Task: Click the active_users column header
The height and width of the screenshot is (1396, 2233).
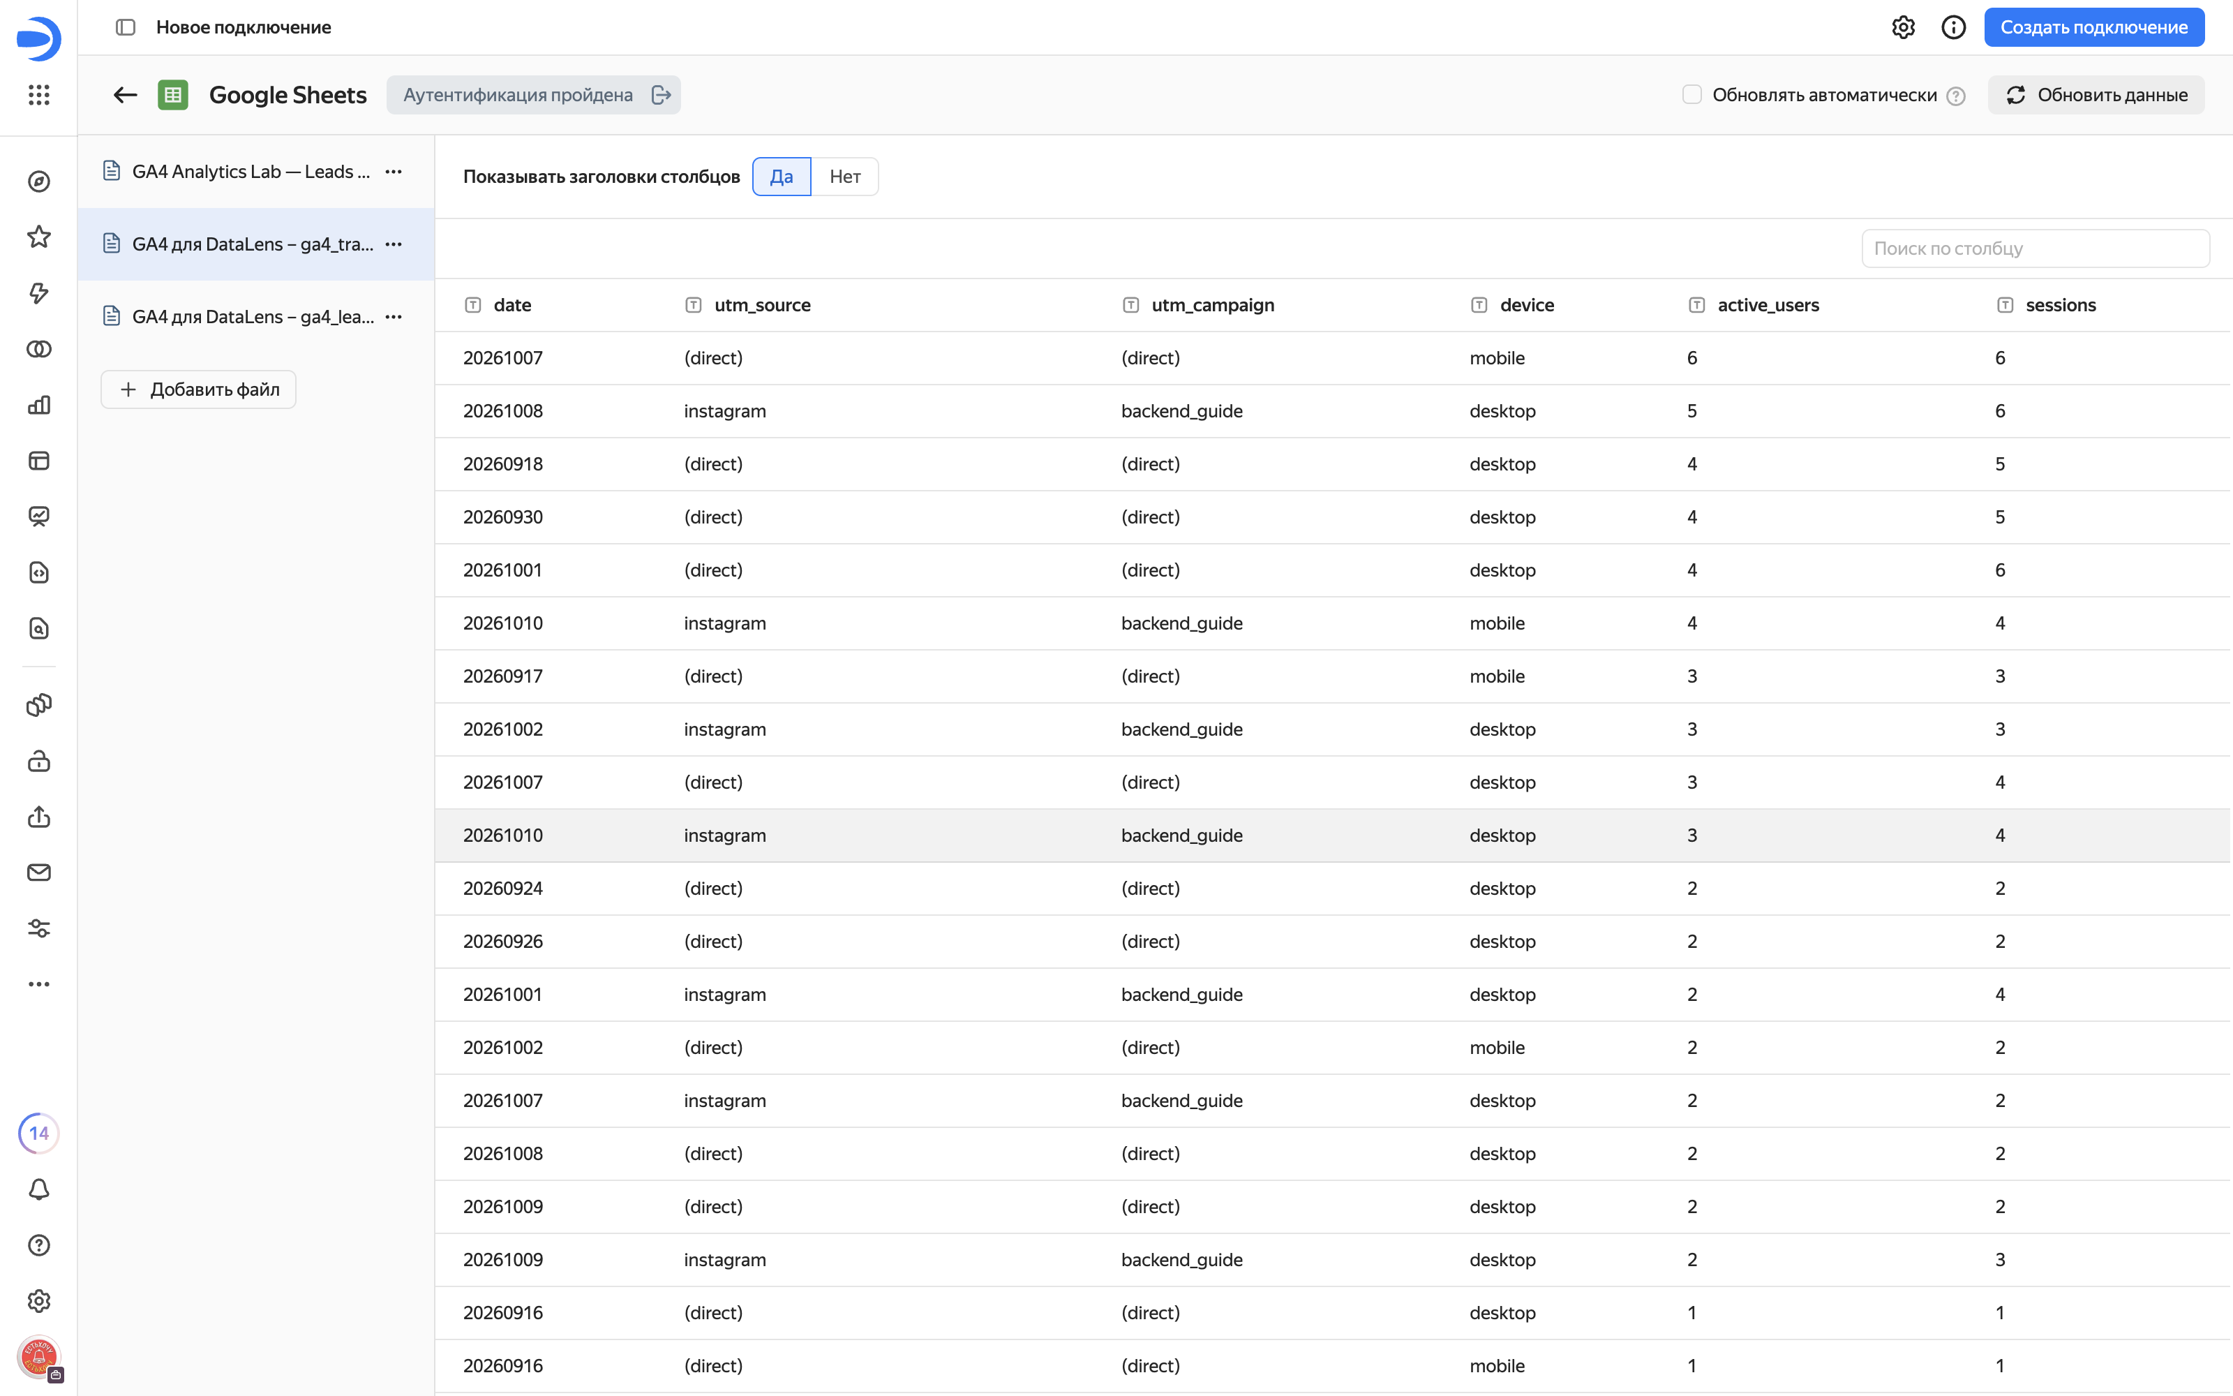Action: click(1767, 305)
